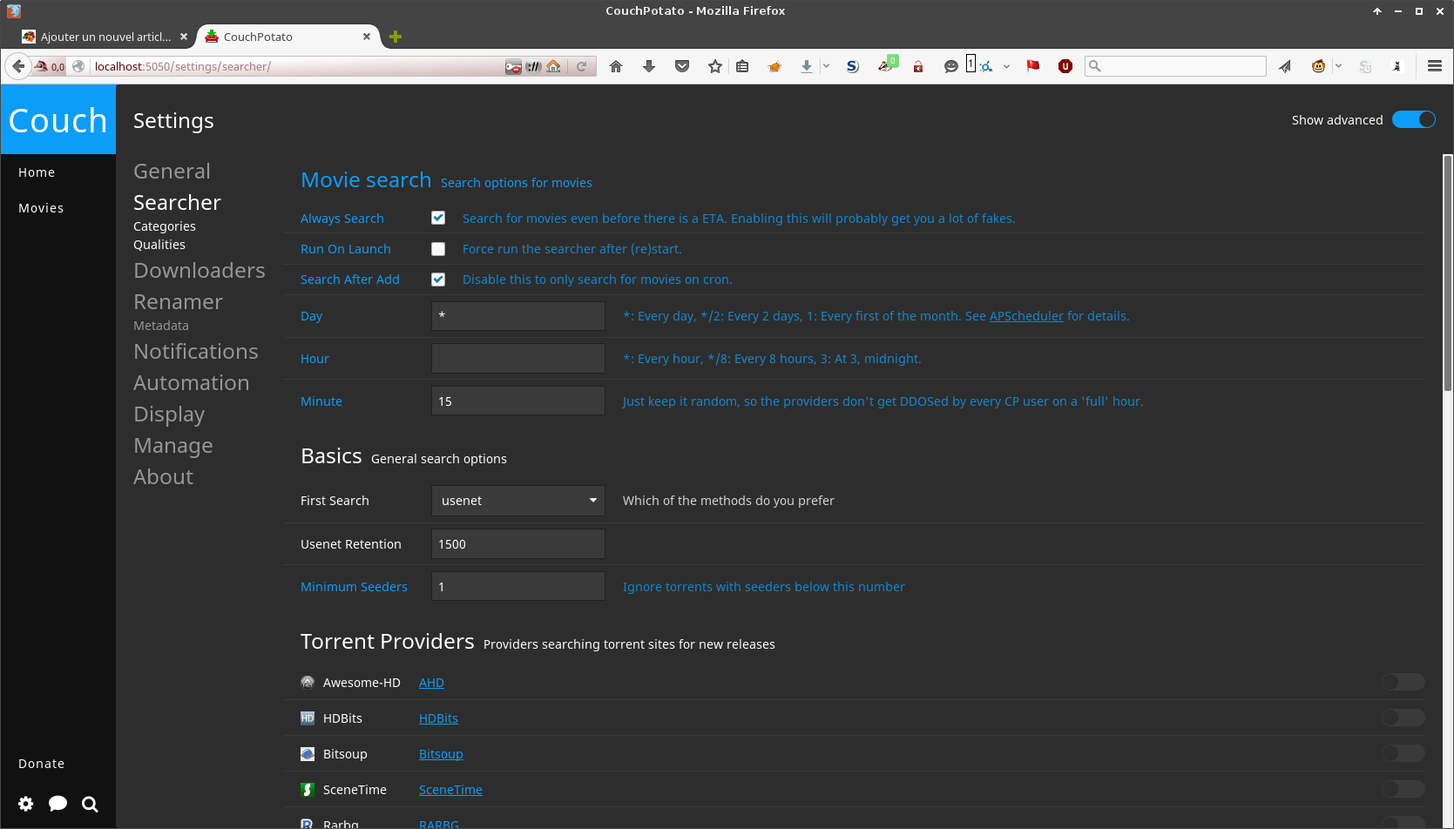Go to Home in the left sidebar
The height and width of the screenshot is (829, 1454).
pos(37,172)
